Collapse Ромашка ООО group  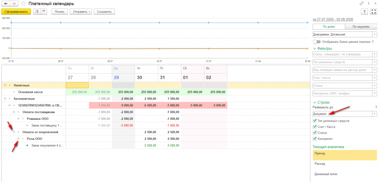tap(19, 119)
